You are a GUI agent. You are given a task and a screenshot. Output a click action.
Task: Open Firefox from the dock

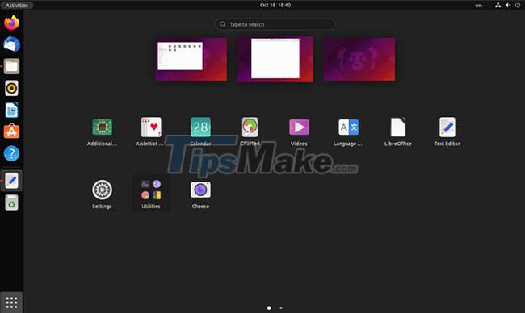[12, 23]
